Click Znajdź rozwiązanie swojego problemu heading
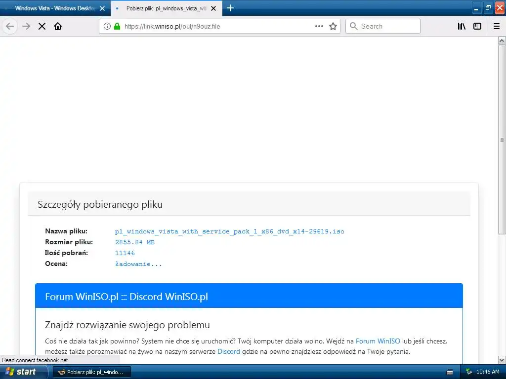506x379 pixels. [x=127, y=325]
